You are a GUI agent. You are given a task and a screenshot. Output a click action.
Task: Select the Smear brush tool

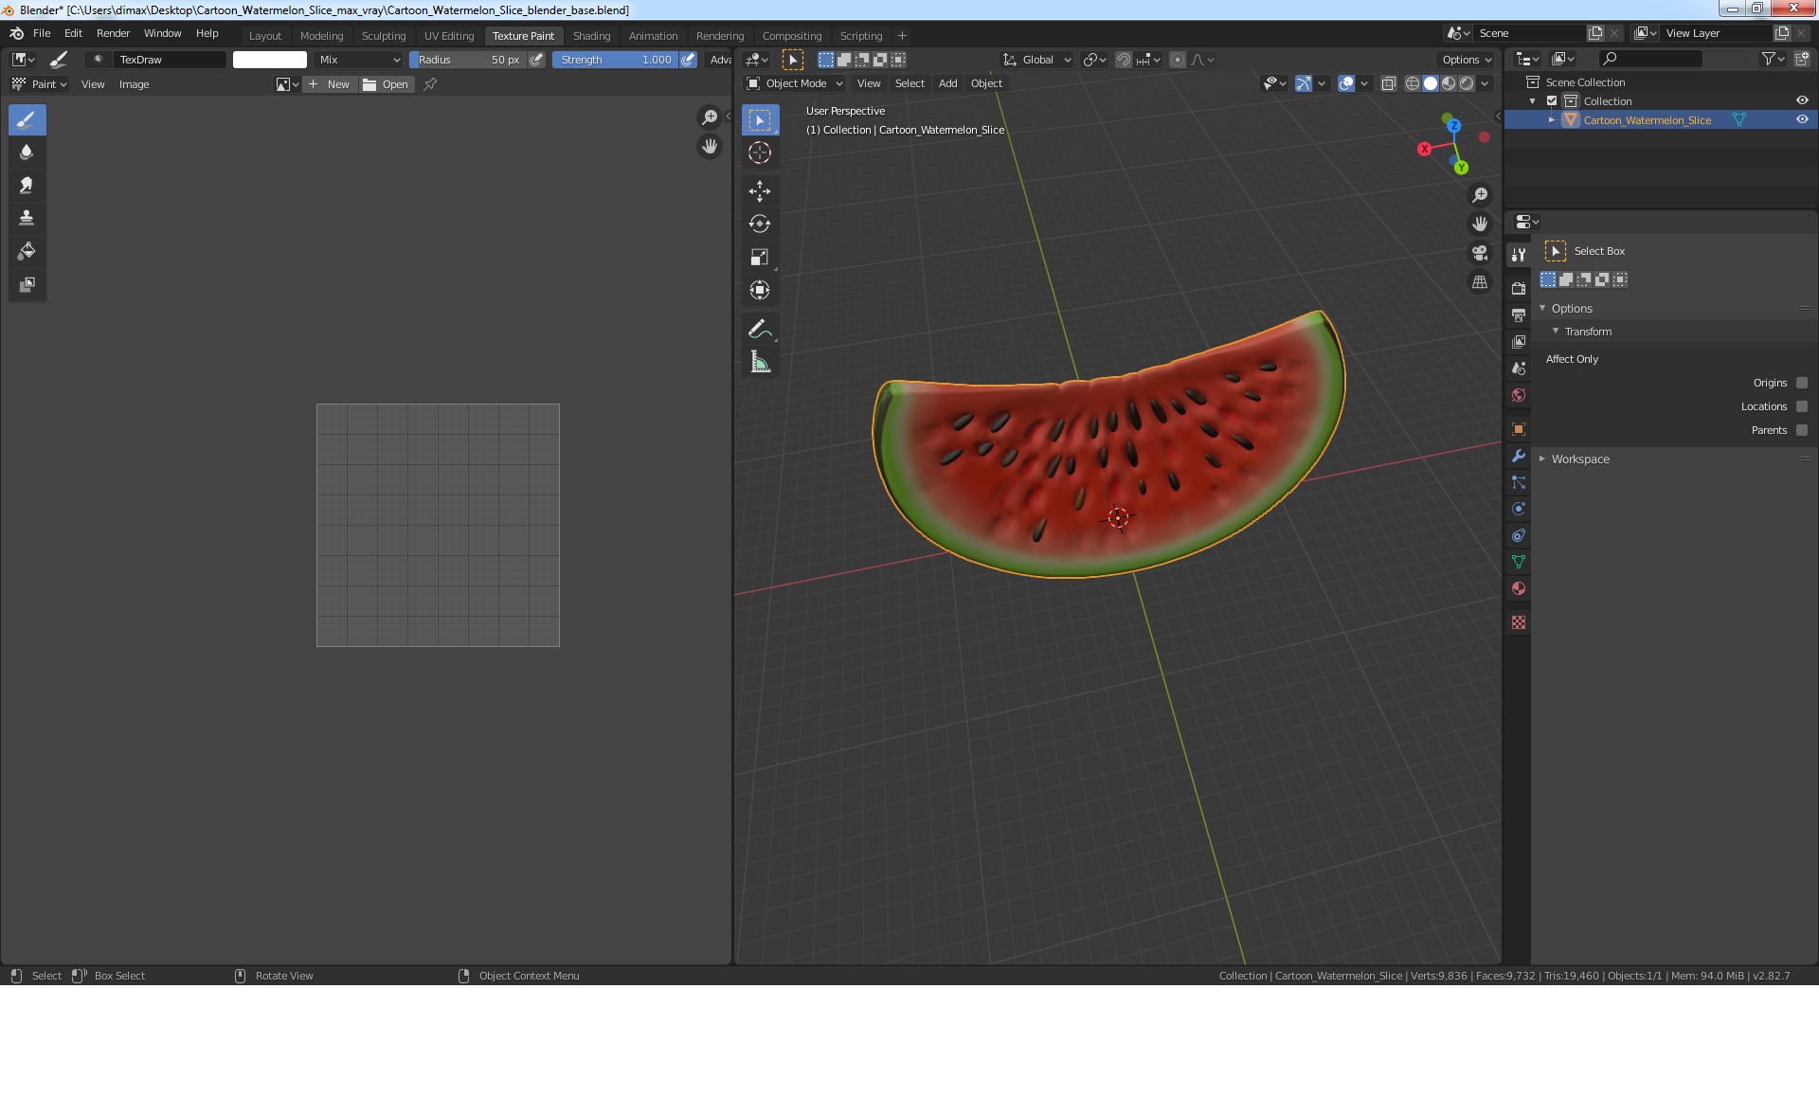tap(27, 186)
